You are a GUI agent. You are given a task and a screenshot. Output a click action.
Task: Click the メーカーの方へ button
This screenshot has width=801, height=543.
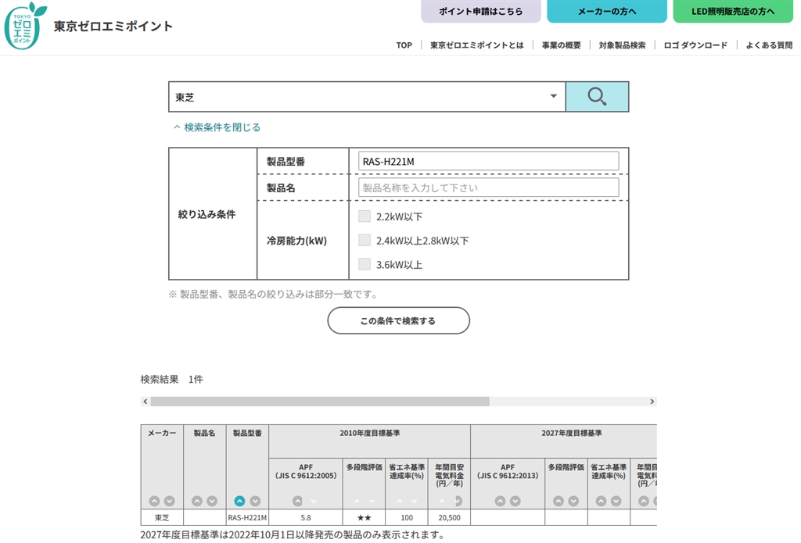pyautogui.click(x=607, y=11)
